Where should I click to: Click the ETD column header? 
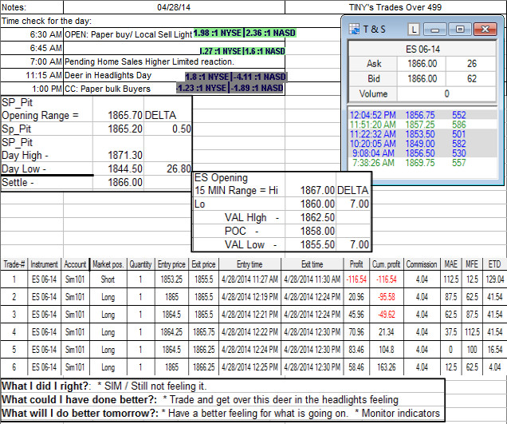click(494, 264)
